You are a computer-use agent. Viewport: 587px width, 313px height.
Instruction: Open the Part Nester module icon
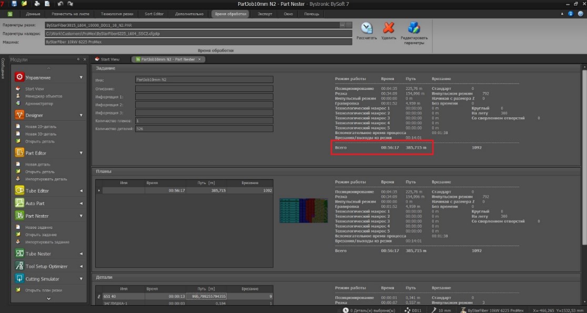tap(19, 216)
